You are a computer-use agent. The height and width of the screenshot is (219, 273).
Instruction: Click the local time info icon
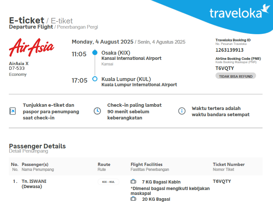pyautogui.click(x=182, y=111)
